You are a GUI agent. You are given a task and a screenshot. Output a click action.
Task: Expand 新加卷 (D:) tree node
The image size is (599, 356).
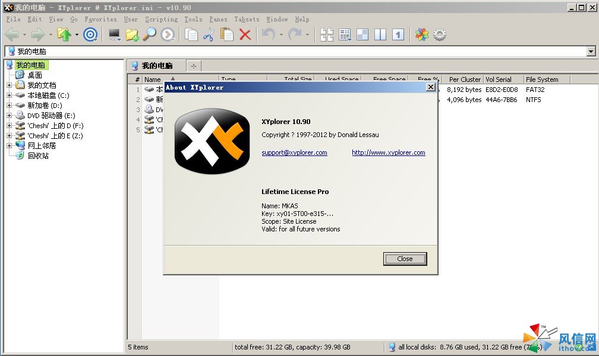(9, 105)
